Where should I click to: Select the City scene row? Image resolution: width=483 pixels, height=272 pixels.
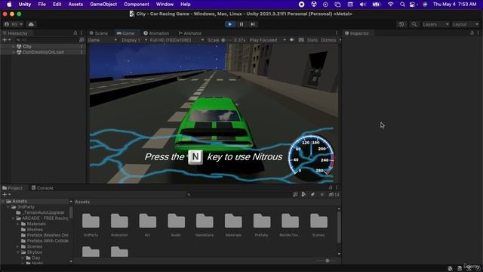[x=43, y=46]
